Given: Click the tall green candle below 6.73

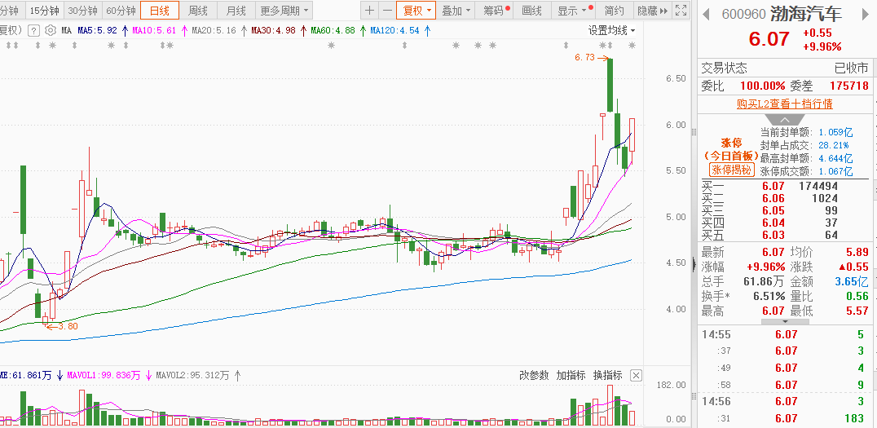Looking at the screenshot, I should [x=610, y=85].
